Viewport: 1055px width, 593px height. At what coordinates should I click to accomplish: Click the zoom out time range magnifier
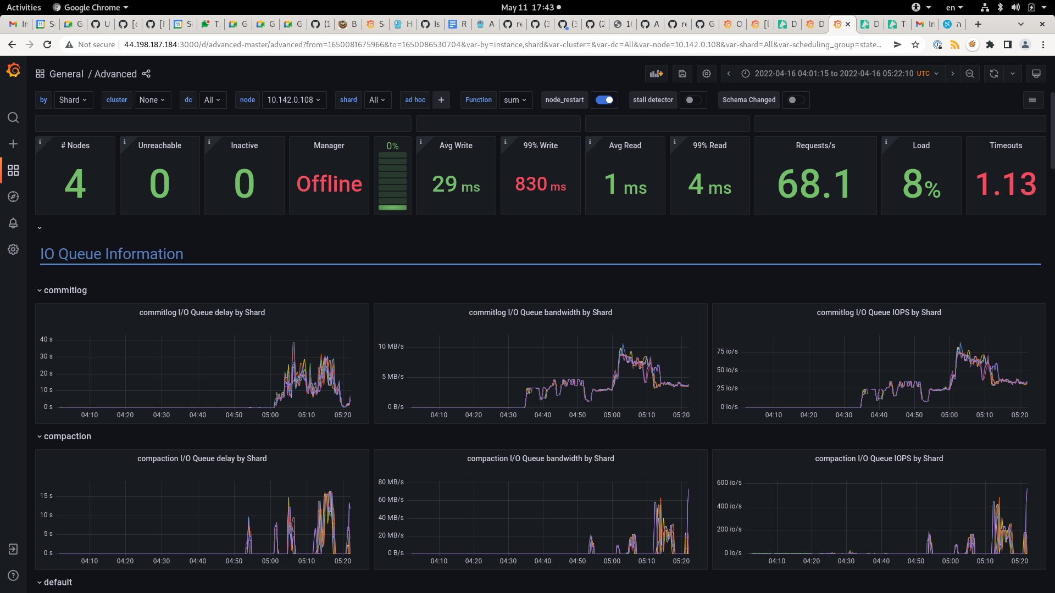[970, 73]
